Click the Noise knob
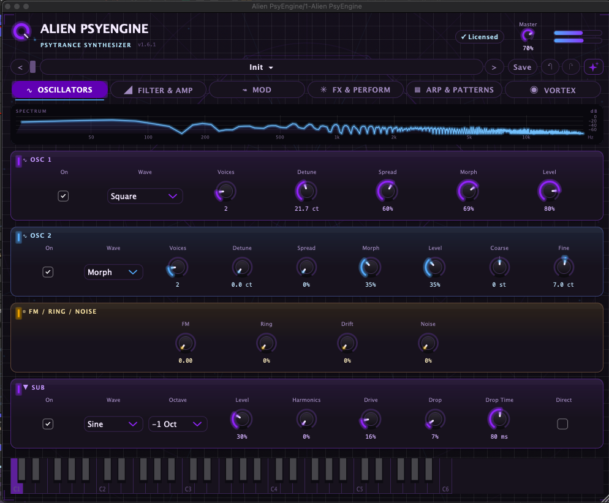609x503 pixels. [x=428, y=343]
